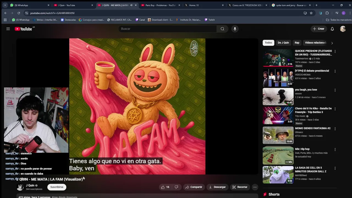Subscribe to J Quin with Suscribirse

coord(57,187)
